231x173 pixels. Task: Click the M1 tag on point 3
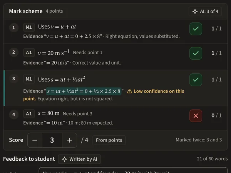(x=29, y=79)
